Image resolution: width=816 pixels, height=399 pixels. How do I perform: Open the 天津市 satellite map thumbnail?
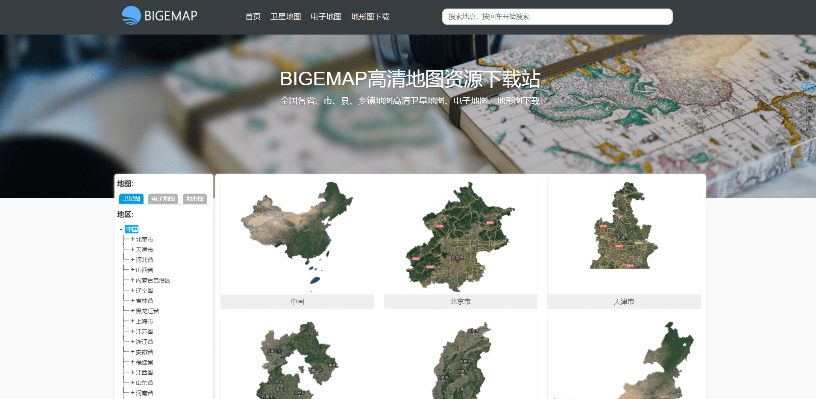click(624, 237)
